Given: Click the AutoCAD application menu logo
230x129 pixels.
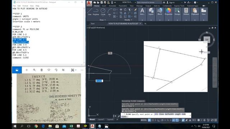Looking at the screenshot, I should coord(89,4).
